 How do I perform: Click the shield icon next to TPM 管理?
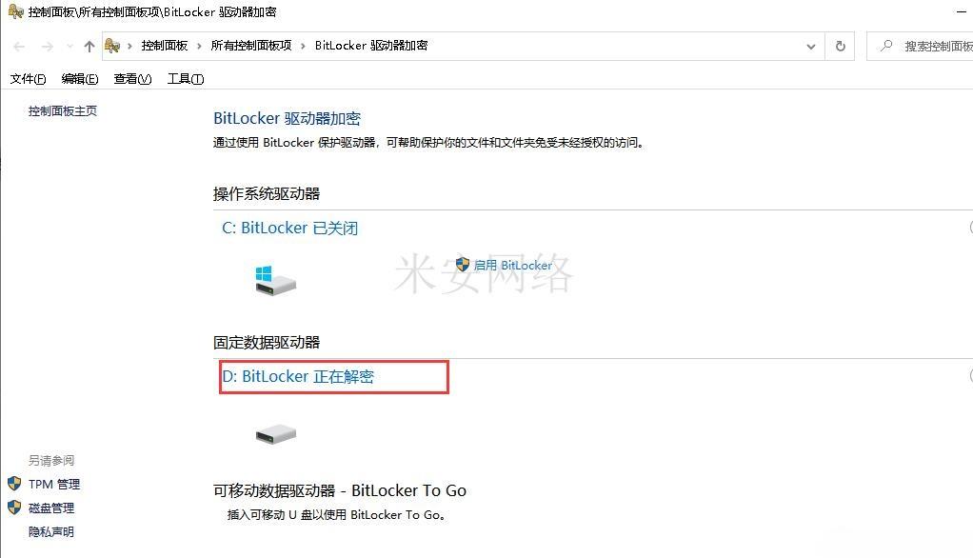[x=14, y=484]
